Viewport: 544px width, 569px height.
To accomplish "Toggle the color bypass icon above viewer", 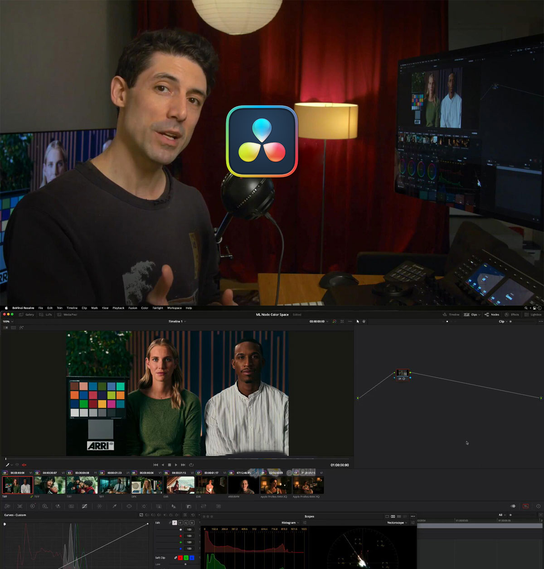I will 334,321.
